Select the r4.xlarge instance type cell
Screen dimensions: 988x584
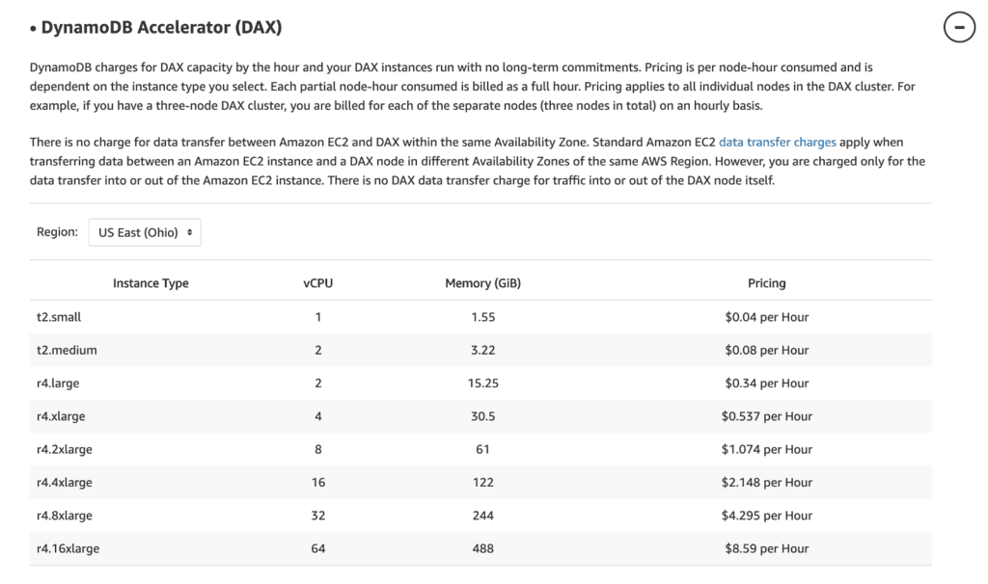(x=61, y=416)
